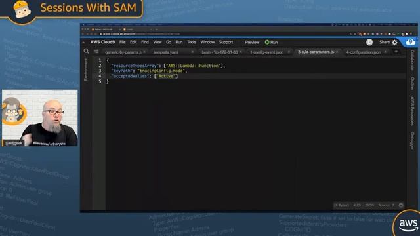Expand the Environment side panel
This screenshot has height=236, width=420.
tap(86, 69)
